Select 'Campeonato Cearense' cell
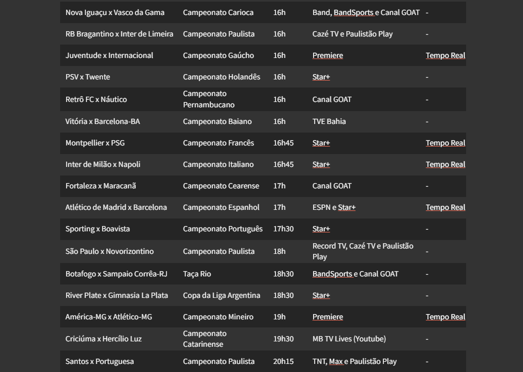Screen dimensions: 523x372 coord(221,186)
